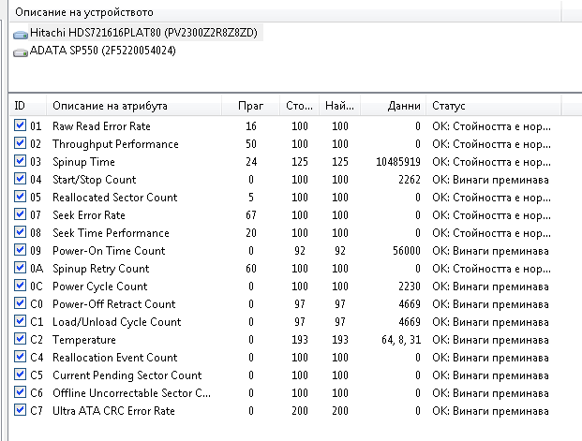Sort by the 'Данни' column header

pos(393,106)
